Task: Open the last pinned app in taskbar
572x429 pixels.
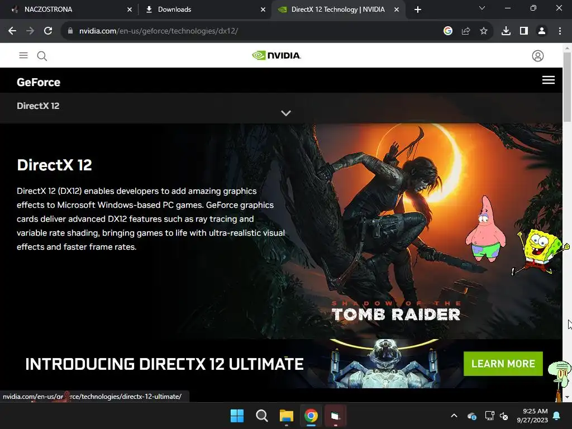Action: [335, 416]
